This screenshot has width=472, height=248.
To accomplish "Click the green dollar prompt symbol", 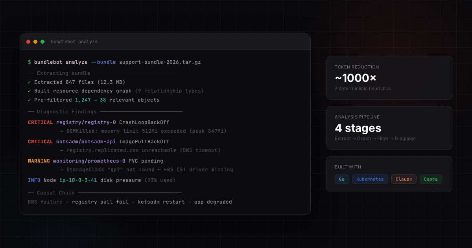I will pyautogui.click(x=29, y=62).
